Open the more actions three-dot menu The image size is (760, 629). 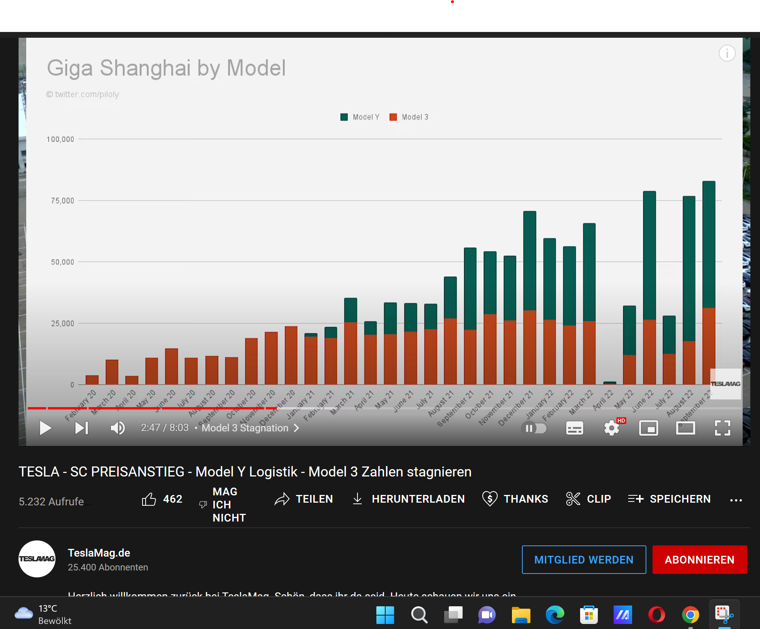[x=736, y=500]
